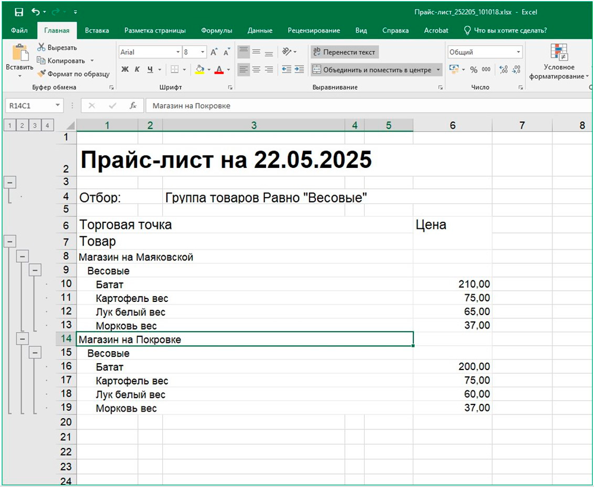Open the Формулы ribbon tab
Image resolution: width=594 pixels, height=487 pixels.
click(216, 30)
